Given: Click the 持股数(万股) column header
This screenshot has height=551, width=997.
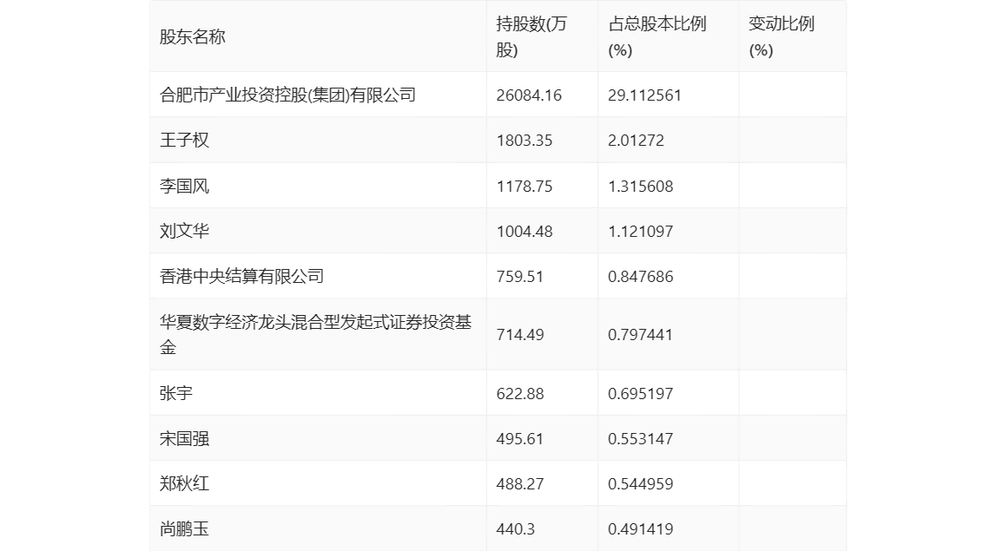Looking at the screenshot, I should click(532, 36).
